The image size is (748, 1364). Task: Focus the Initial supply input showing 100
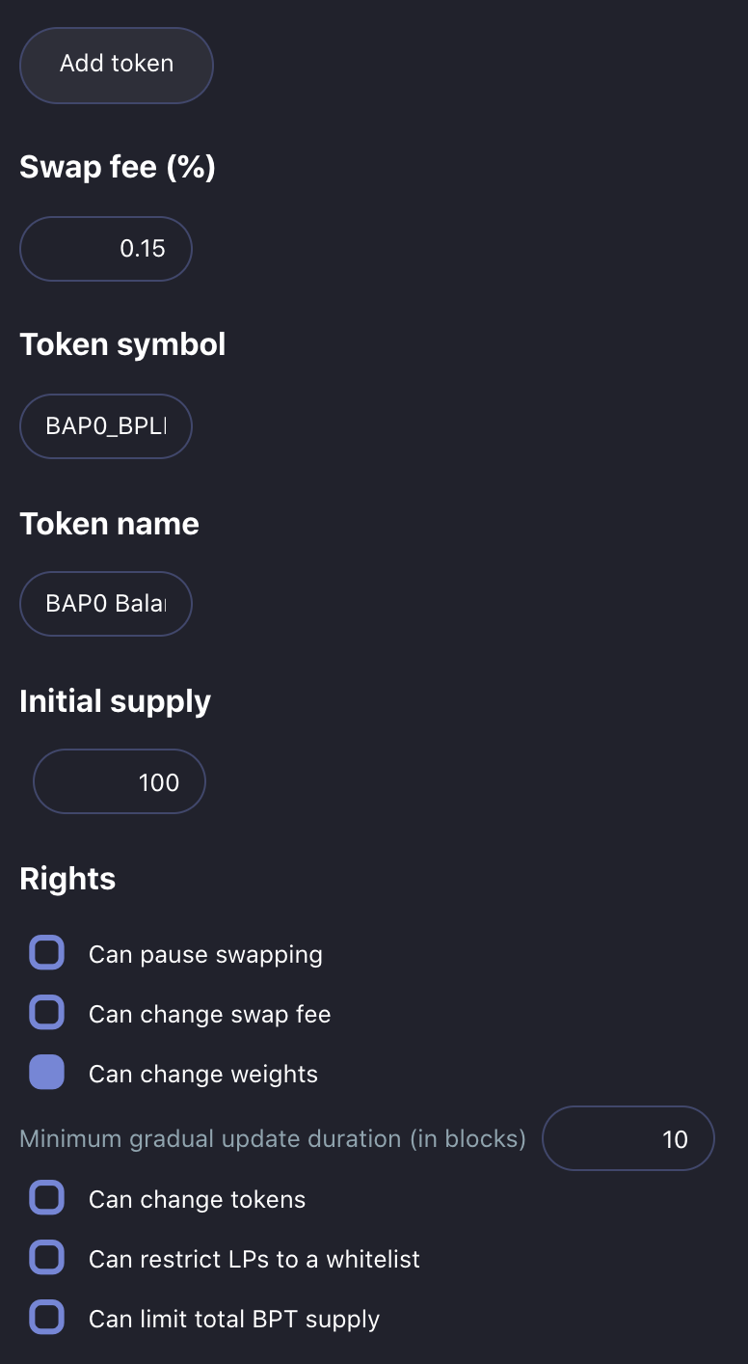coord(120,782)
